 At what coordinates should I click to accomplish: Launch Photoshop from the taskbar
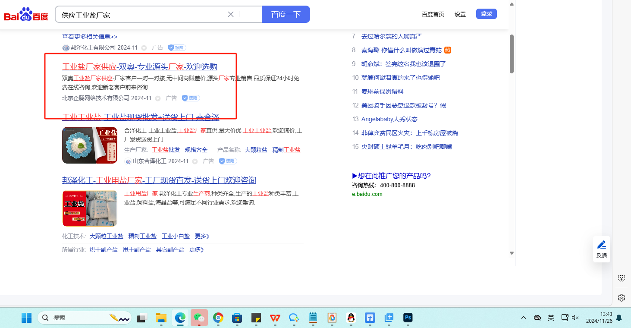click(x=408, y=318)
